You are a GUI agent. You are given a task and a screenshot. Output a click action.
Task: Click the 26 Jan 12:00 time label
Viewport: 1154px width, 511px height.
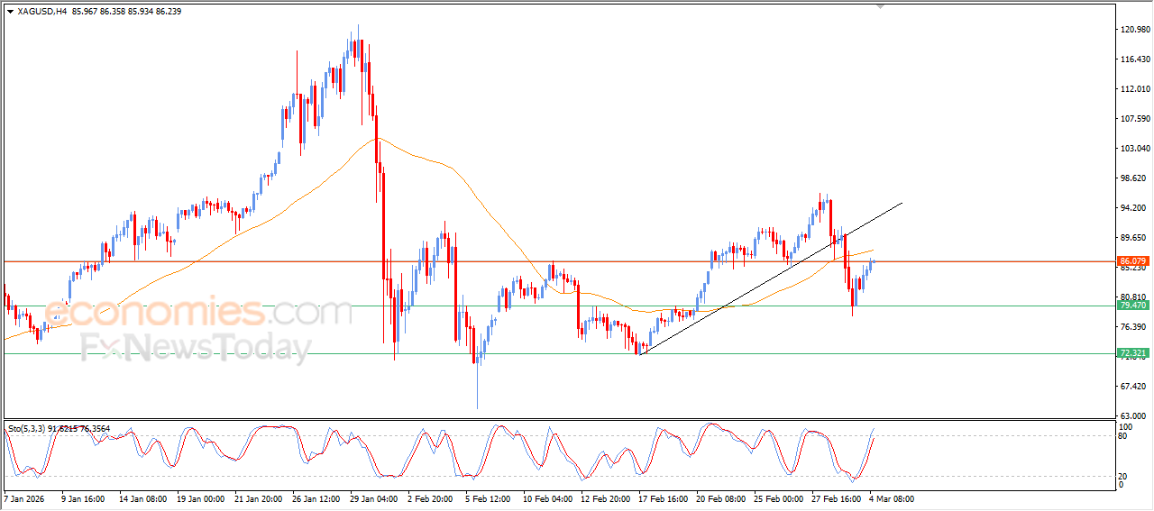click(x=316, y=498)
